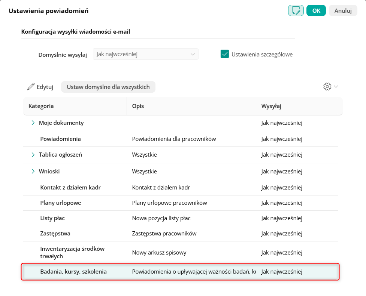Viewport: 366px width, 296px height.
Task: Select the Listy płac row
Action: pyautogui.click(x=55, y=218)
